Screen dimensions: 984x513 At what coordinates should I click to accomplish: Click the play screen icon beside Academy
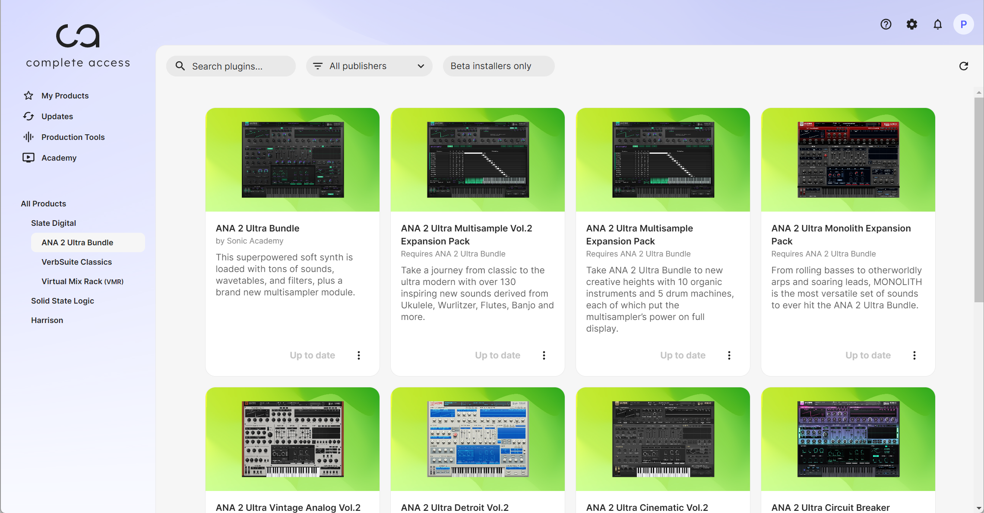click(x=28, y=158)
